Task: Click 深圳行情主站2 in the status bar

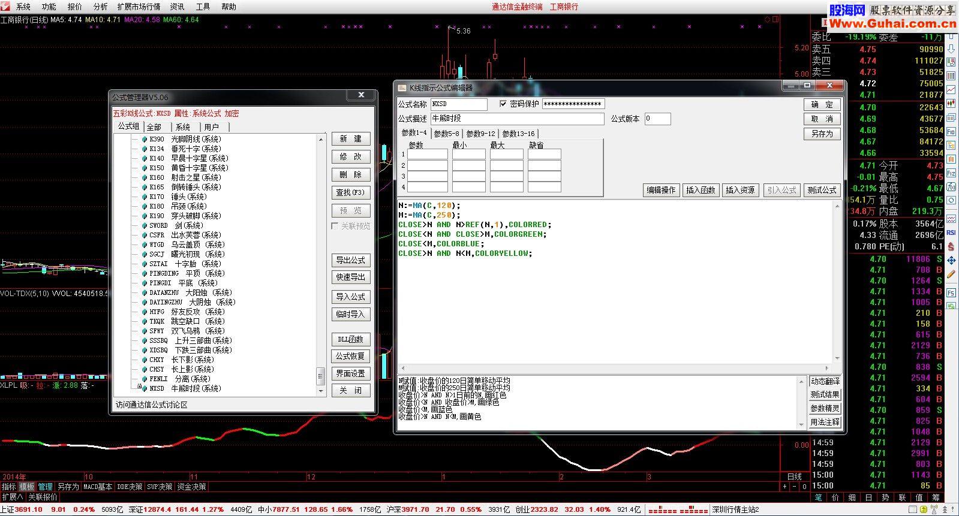Action: [x=736, y=509]
